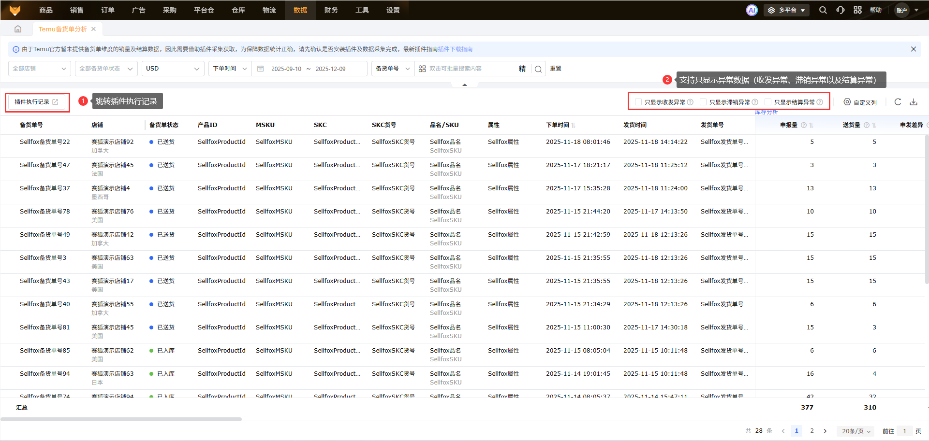Open the USD currency dropdown

(x=173, y=69)
